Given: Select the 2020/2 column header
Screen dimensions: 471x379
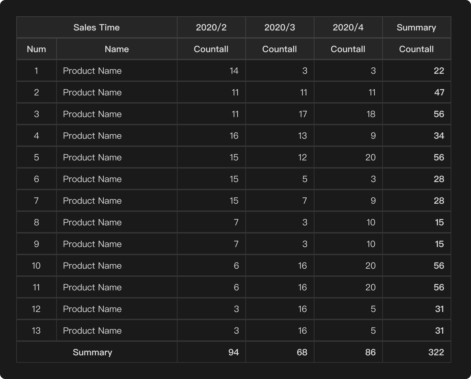Looking at the screenshot, I should click(x=211, y=27).
